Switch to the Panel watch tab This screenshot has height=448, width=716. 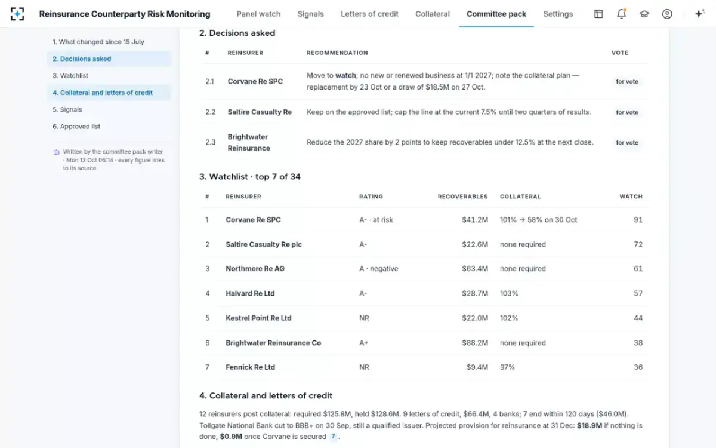coord(258,14)
